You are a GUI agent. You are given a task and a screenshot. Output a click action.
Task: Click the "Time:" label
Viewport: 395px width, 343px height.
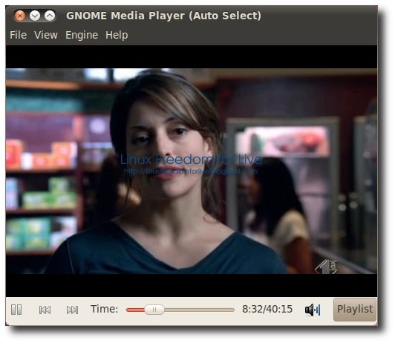[x=104, y=309]
